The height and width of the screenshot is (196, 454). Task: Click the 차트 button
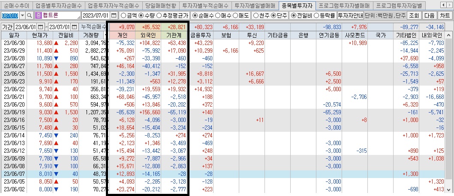click(x=445, y=15)
